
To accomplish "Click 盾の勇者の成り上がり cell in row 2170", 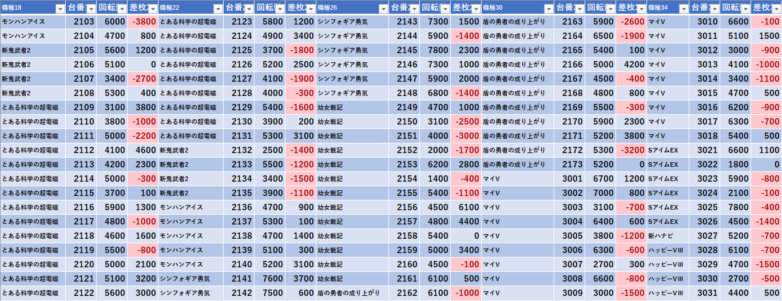I will click(x=518, y=122).
